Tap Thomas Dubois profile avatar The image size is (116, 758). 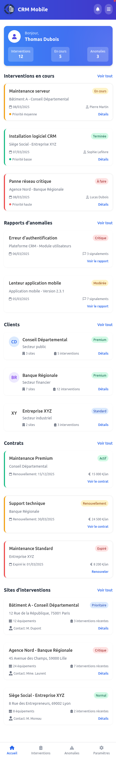[x=14, y=36]
